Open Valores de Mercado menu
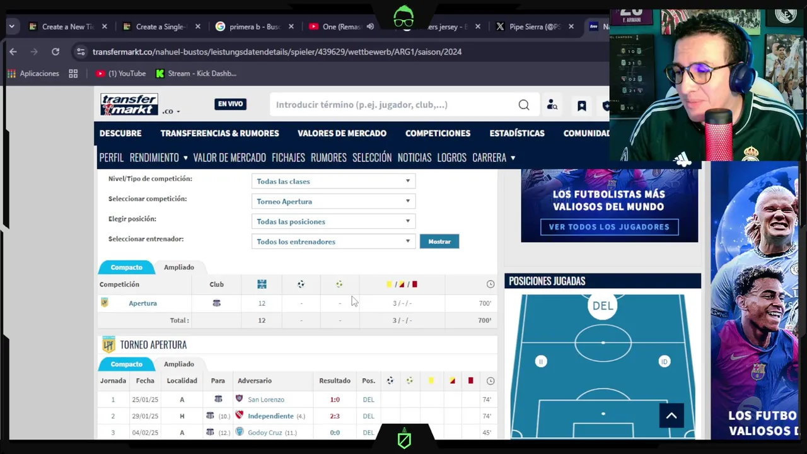 point(342,133)
